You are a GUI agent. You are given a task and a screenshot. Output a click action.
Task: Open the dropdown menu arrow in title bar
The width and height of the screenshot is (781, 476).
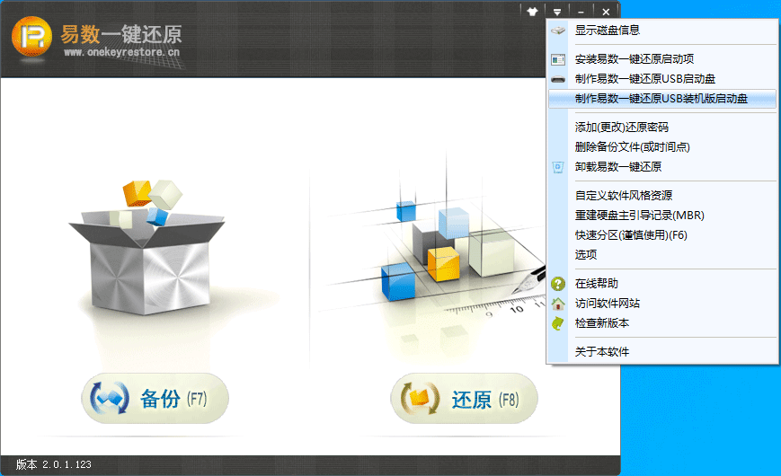point(557,12)
